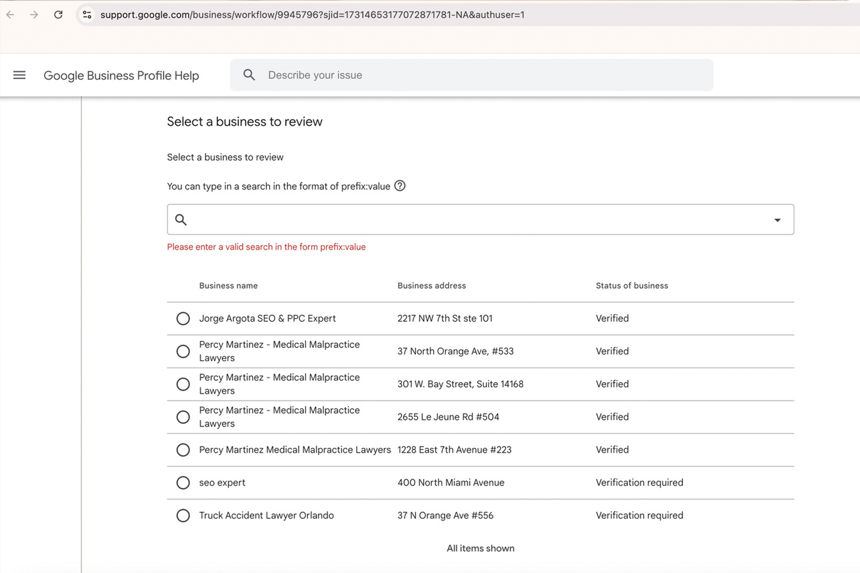Open Google Business Profile Help home link

[x=121, y=76]
